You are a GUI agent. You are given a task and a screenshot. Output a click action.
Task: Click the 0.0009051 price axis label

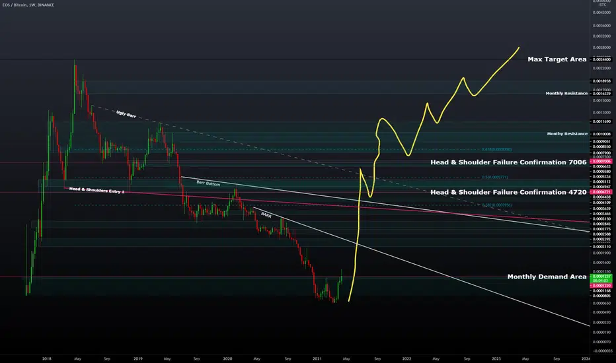(x=601, y=142)
